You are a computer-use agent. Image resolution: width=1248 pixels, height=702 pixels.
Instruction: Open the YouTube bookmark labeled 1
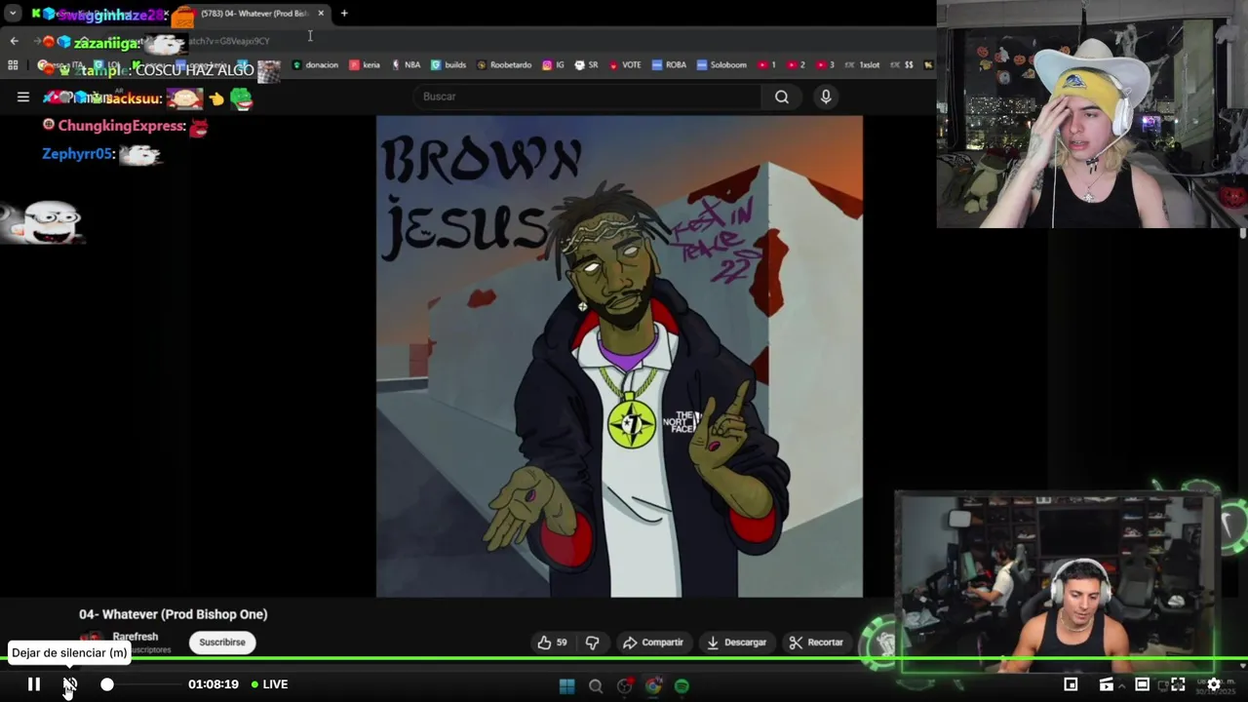pyautogui.click(x=766, y=65)
